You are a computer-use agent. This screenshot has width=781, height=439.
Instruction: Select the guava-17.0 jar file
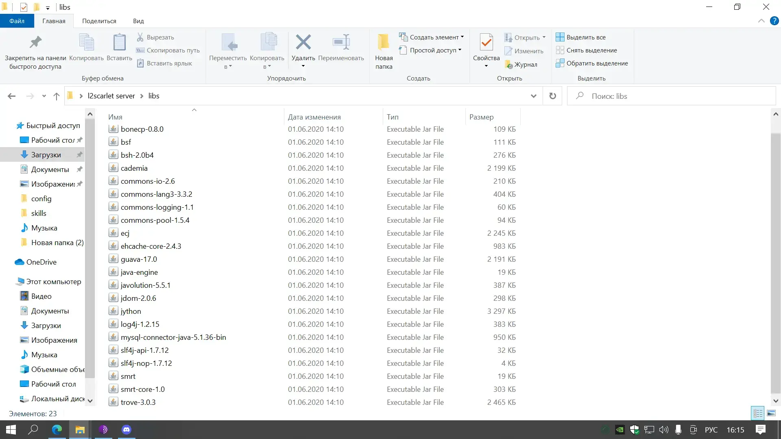click(139, 259)
